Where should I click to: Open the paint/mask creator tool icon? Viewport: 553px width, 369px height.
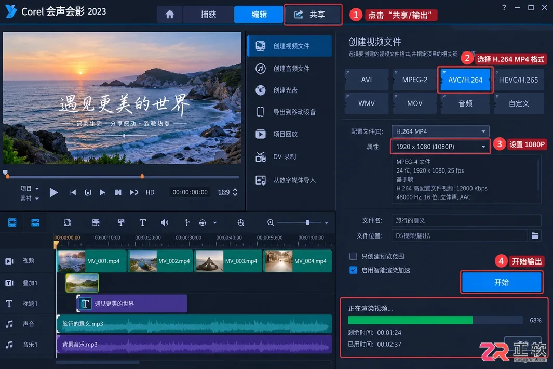120,222
